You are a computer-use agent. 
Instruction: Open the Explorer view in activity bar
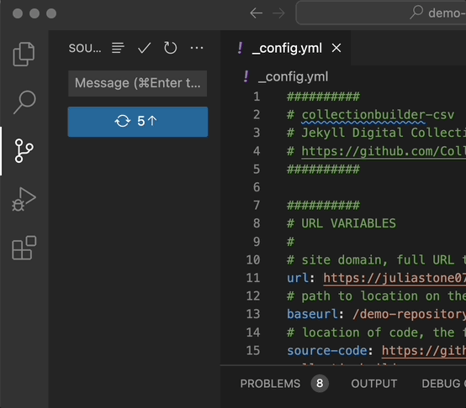tap(24, 54)
